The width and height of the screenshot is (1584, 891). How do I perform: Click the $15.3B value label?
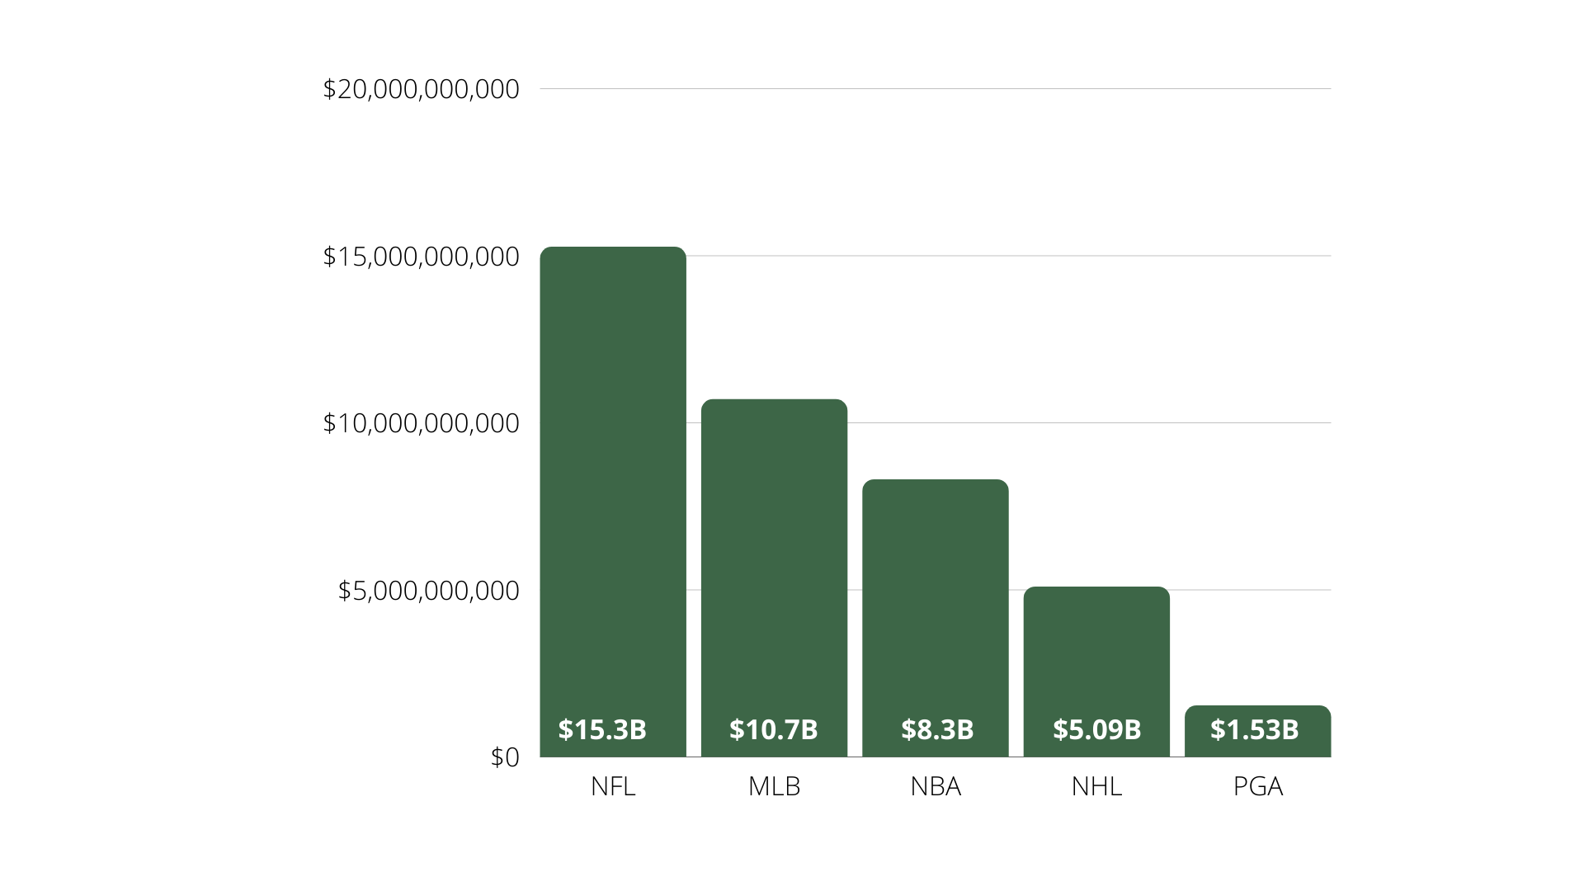(602, 729)
